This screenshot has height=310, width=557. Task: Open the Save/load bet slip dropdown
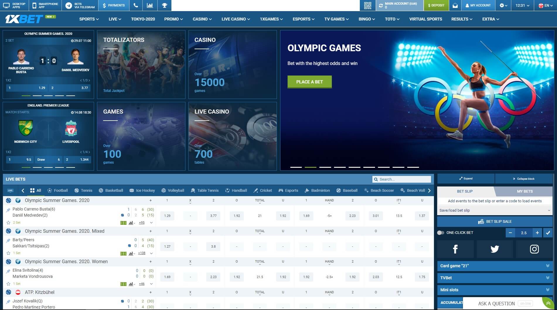click(x=495, y=210)
